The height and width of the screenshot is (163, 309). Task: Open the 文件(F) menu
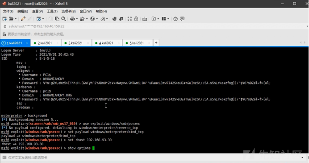click(x=8, y=12)
